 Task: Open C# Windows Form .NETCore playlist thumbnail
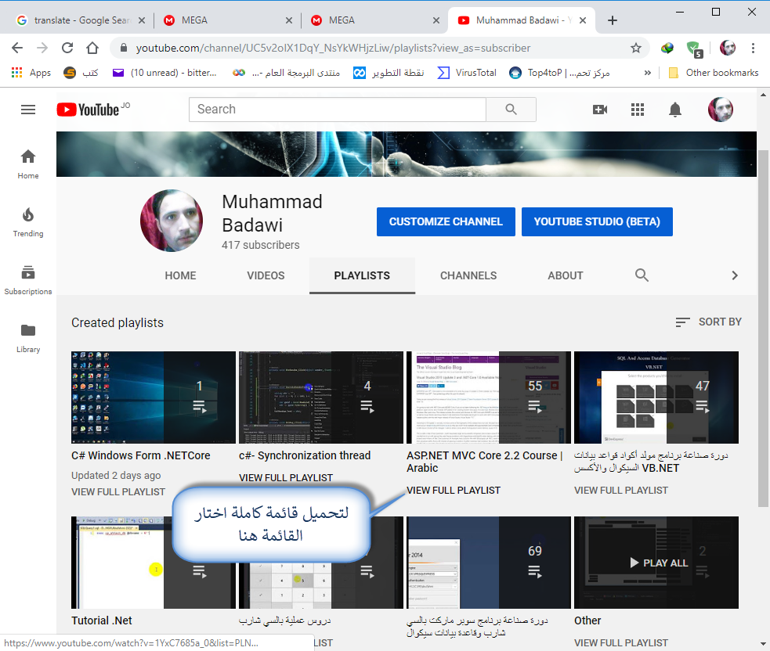click(x=154, y=397)
